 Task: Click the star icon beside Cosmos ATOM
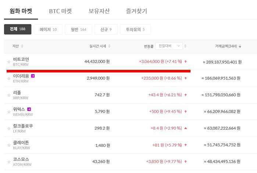[9, 162]
